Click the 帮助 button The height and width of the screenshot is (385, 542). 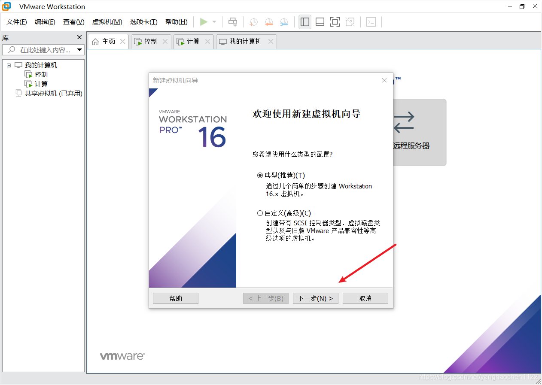(175, 298)
